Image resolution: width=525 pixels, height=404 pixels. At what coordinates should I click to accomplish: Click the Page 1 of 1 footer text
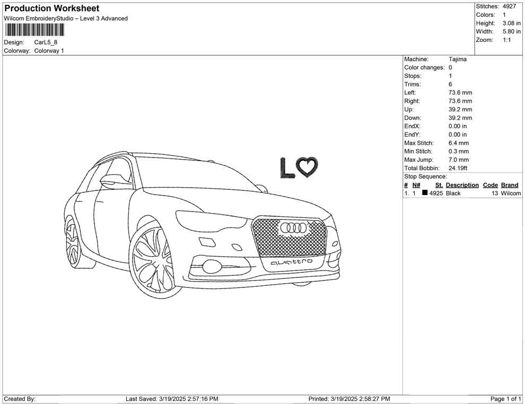506,399
